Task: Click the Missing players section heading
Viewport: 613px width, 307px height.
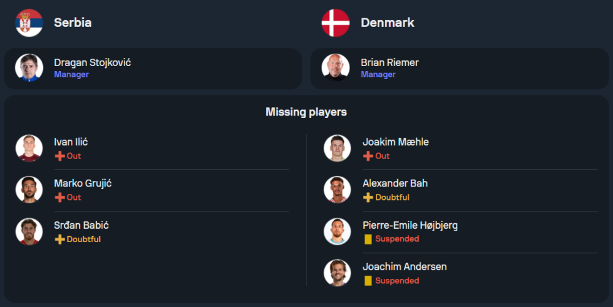Action: 306,112
